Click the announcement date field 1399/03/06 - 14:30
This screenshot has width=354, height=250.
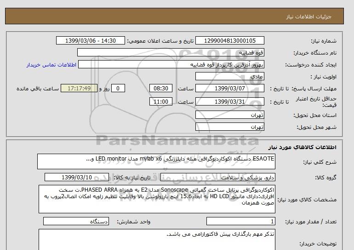[x=90, y=40]
